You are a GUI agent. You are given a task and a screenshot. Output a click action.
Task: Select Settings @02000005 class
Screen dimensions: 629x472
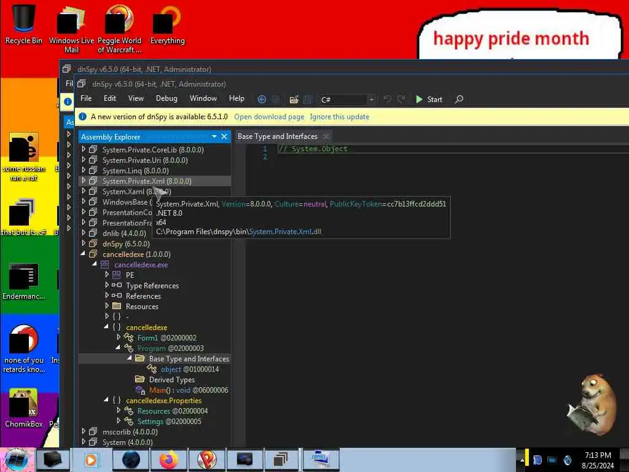169,422
